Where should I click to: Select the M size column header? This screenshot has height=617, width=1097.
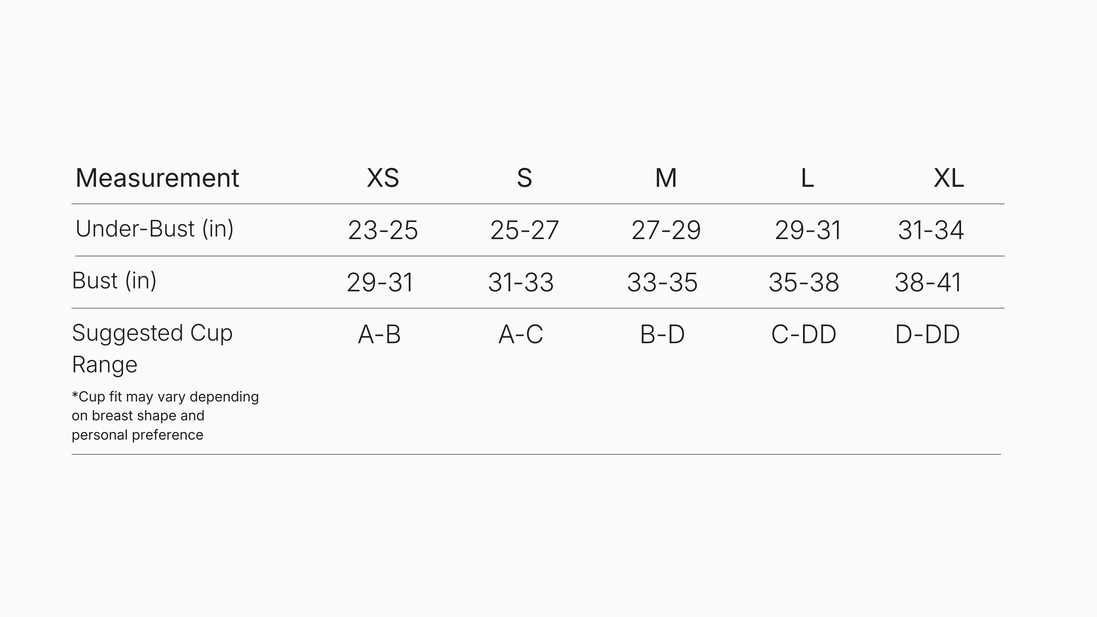coord(665,178)
